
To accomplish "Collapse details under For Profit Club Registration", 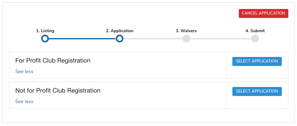I will 24,72.
